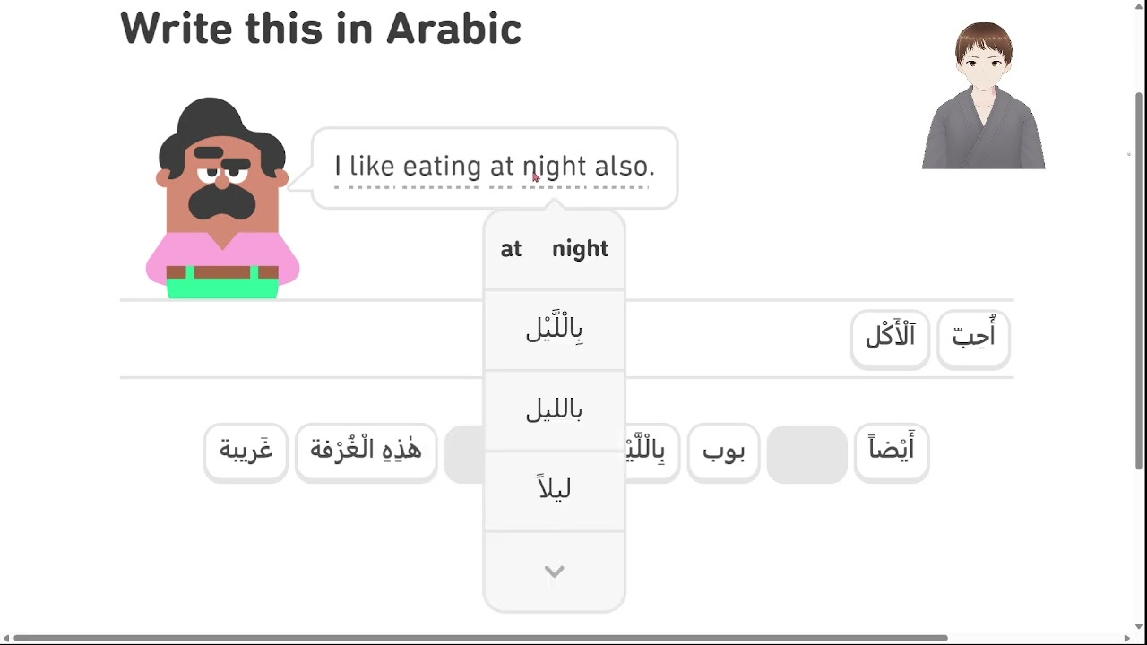The image size is (1147, 645).
Task: Choose the هٰذِهِ الْغُرْفة word tile
Action: coord(366,452)
